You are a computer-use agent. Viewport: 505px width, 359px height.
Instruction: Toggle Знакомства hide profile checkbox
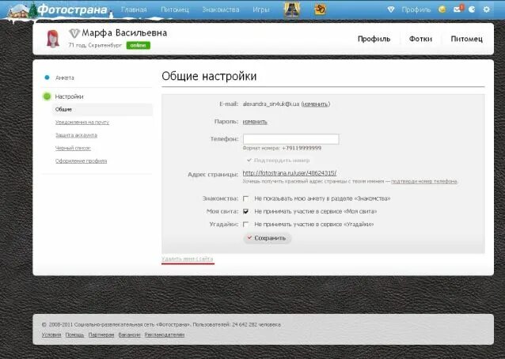pyautogui.click(x=245, y=198)
